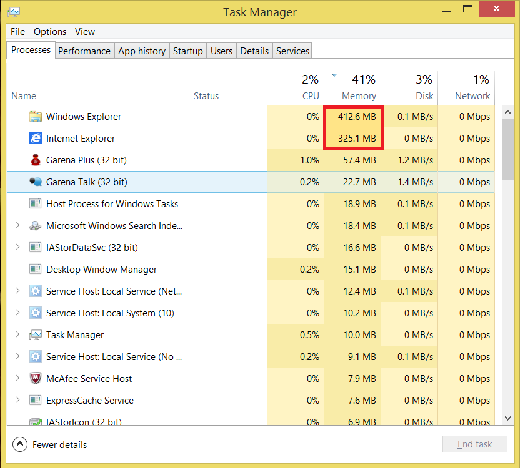Click the vertical scrollbar thumb

click(507, 149)
